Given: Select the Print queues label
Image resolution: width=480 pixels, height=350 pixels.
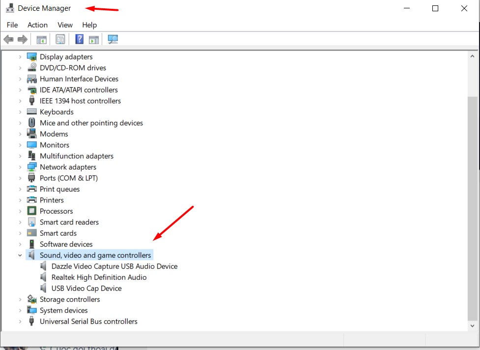Looking at the screenshot, I should [60, 189].
